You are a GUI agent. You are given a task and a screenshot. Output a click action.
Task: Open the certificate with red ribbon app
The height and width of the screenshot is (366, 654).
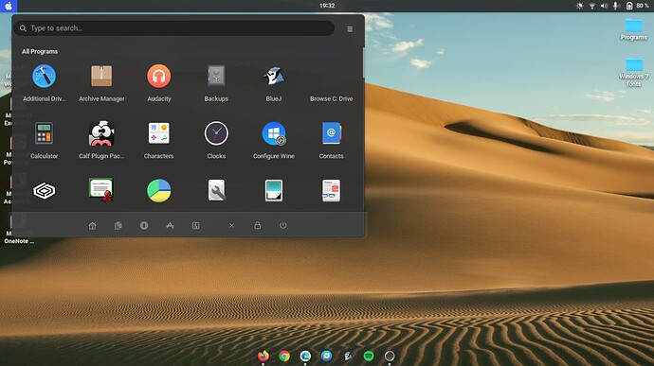point(101,190)
